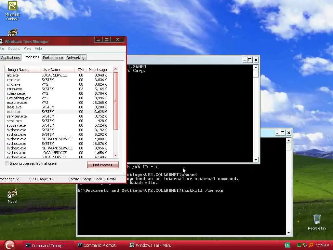The image size is (333, 250).
Task: Select svchost.exe row using 4,808 K
Action: [57, 139]
